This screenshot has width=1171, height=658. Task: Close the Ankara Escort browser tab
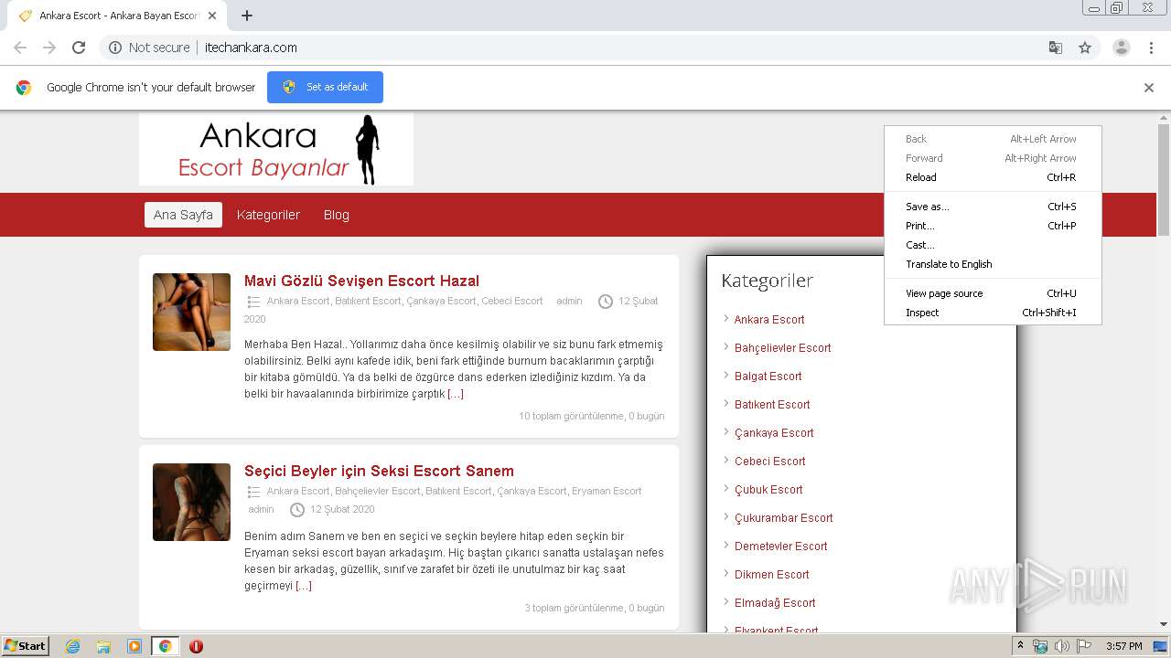[x=212, y=16]
